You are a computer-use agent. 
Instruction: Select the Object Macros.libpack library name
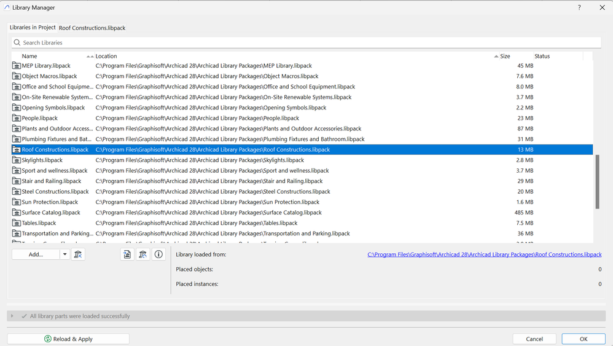49,76
